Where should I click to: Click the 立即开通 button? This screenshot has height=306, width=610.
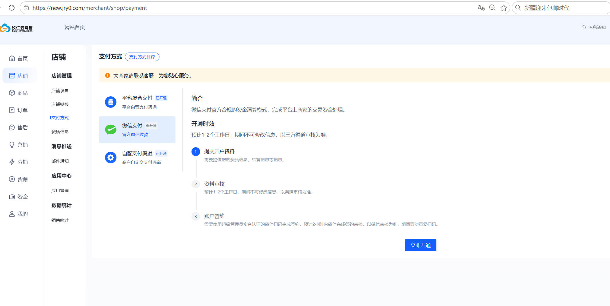[420, 245]
